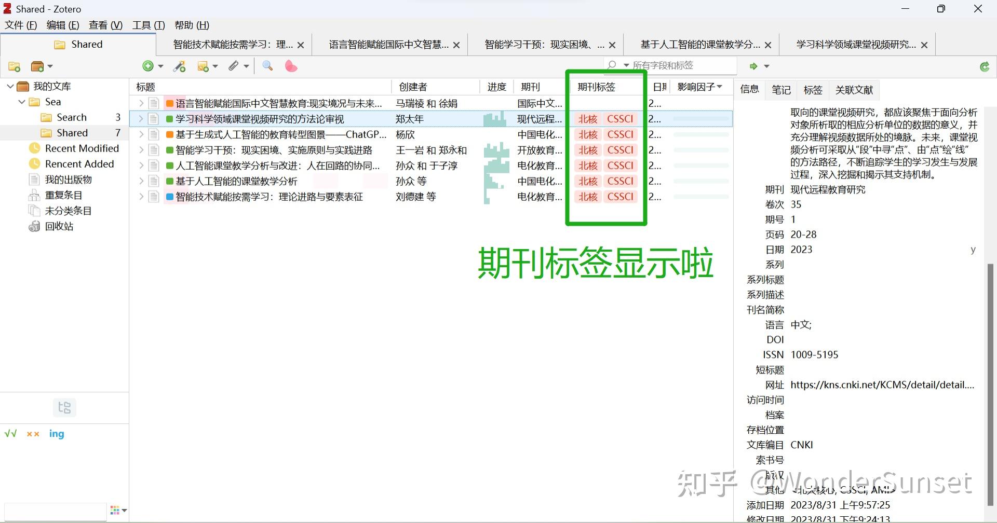The image size is (997, 523).
Task: Close the 语言智能赋能国际中文智慧 tab
Action: click(456, 45)
